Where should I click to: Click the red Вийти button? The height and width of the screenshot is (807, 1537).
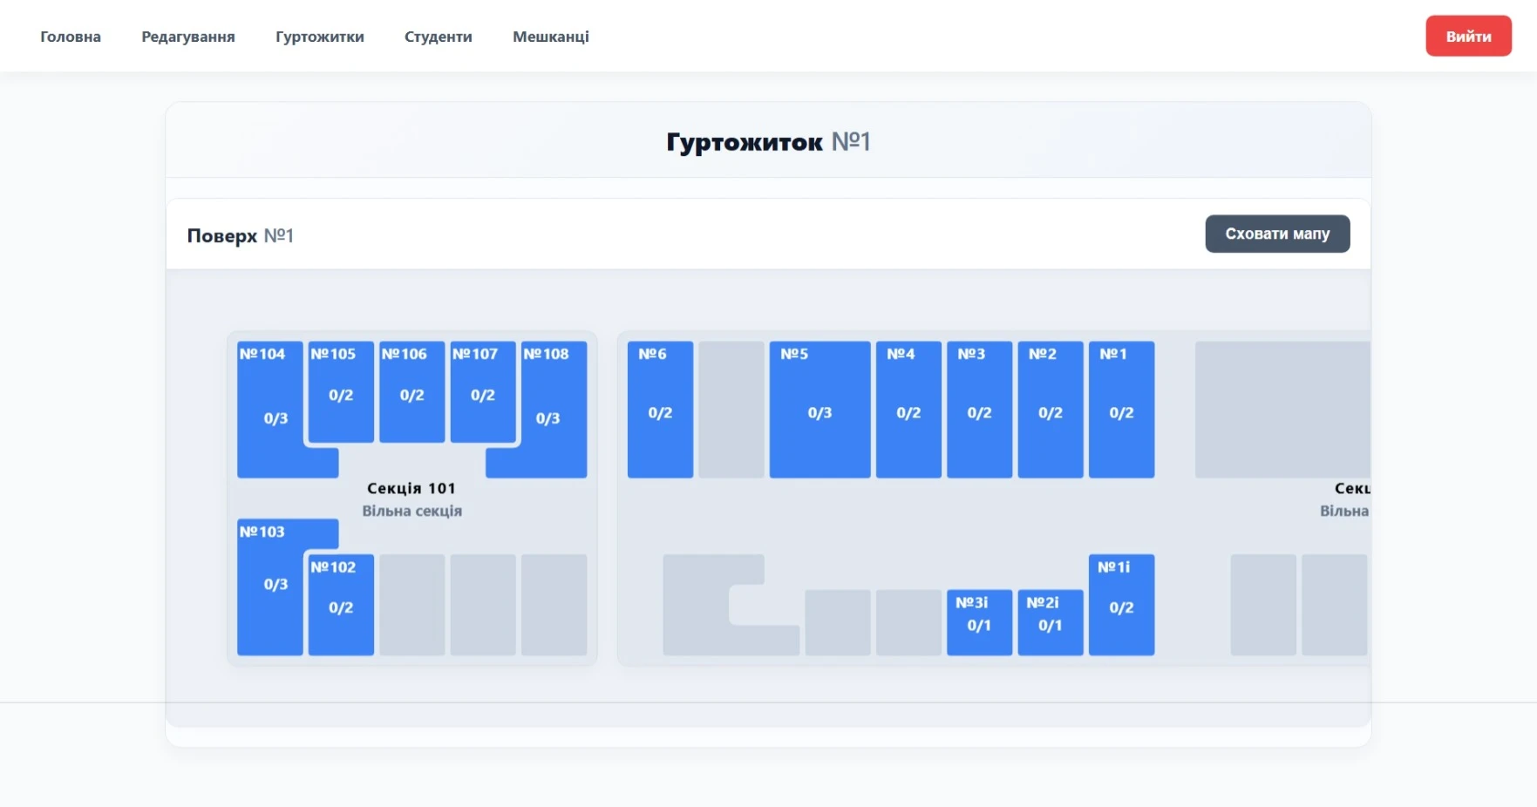[1468, 36]
